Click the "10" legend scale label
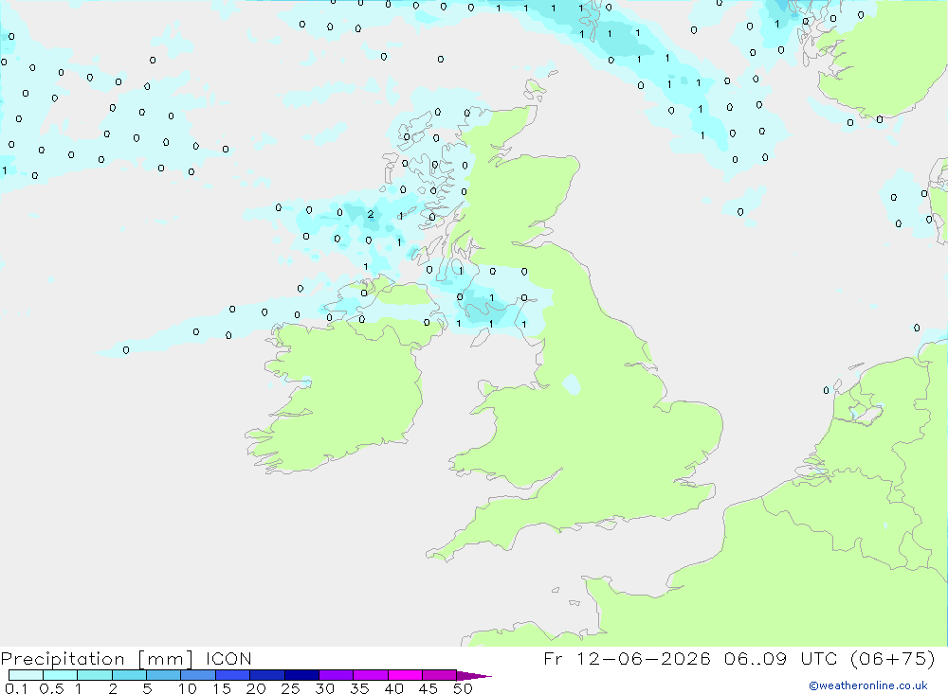The image size is (948, 694). (187, 688)
